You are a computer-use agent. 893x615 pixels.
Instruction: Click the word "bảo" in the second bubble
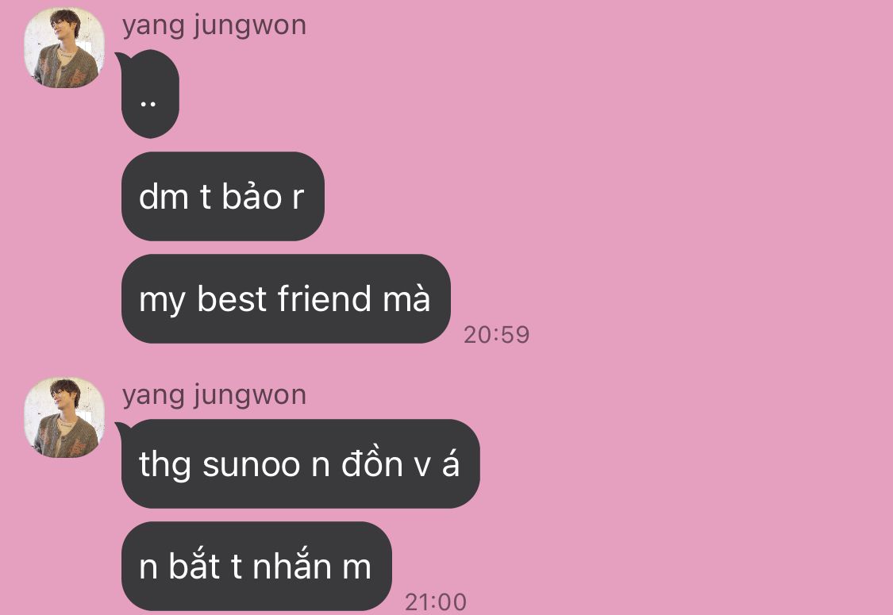pos(252,196)
